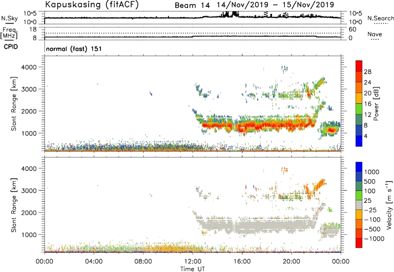Click the Slant Range label of the velocity panel

coord(14,205)
